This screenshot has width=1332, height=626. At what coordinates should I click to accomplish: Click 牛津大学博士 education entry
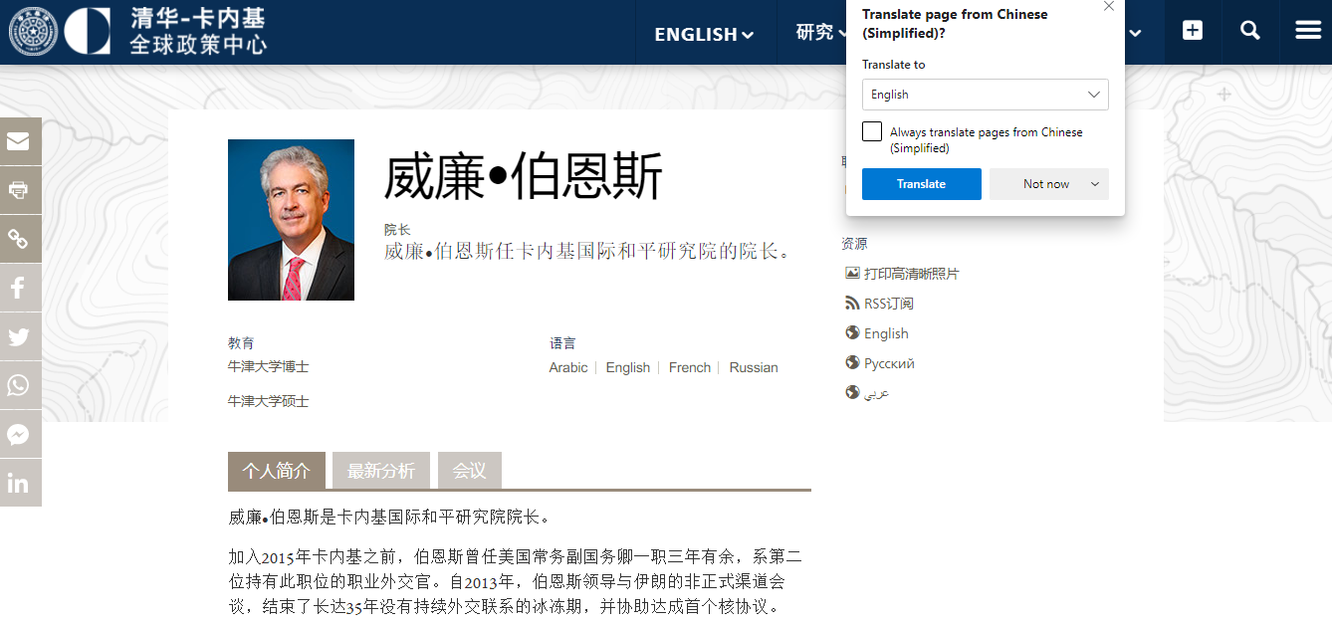tap(269, 366)
